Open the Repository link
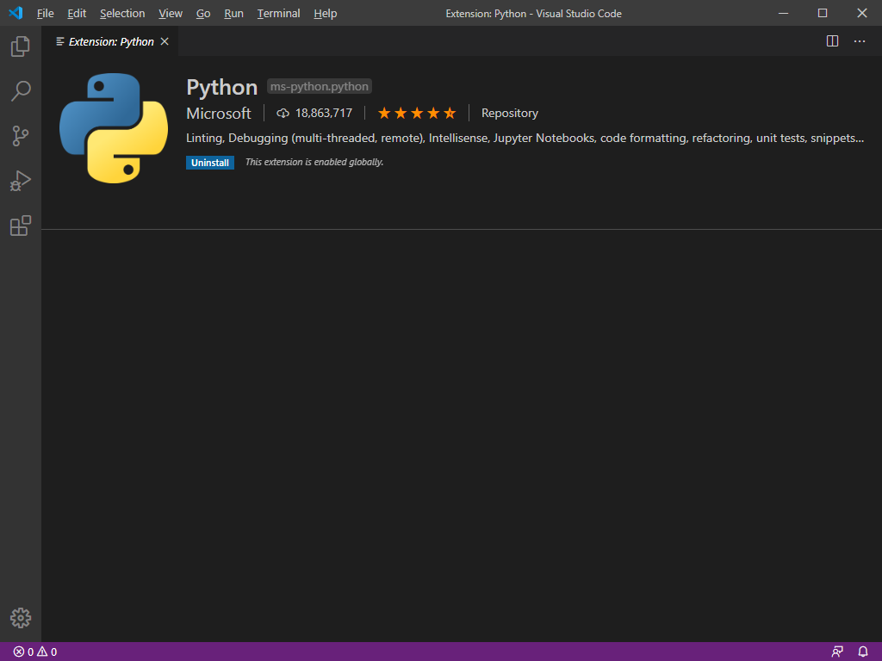This screenshot has height=661, width=882. (510, 113)
